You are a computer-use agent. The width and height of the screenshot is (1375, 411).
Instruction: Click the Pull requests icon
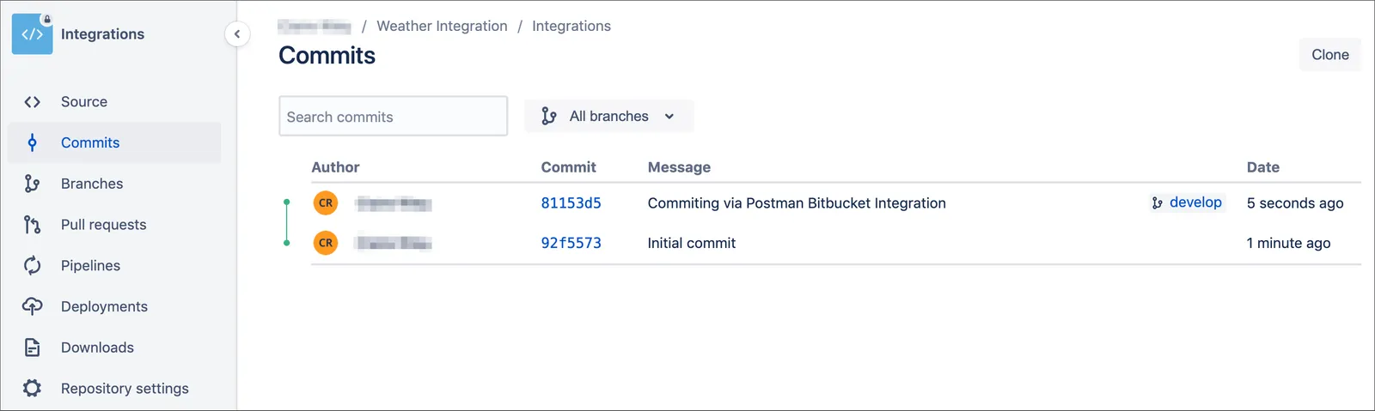(32, 225)
